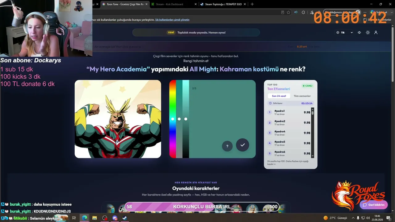Click the Ton Efsaneleri heading
Screen dimensions: 395x222
click(x=279, y=89)
